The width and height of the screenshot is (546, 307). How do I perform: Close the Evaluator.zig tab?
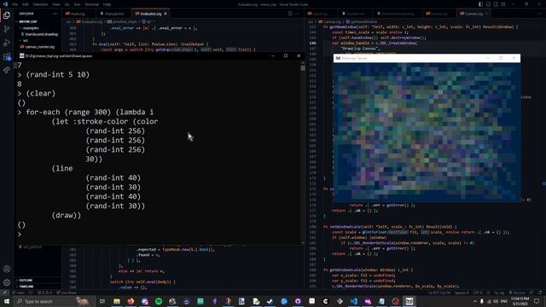166,14
